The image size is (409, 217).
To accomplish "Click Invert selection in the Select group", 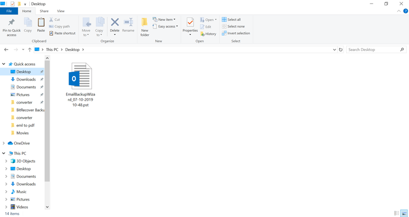I will [236, 33].
